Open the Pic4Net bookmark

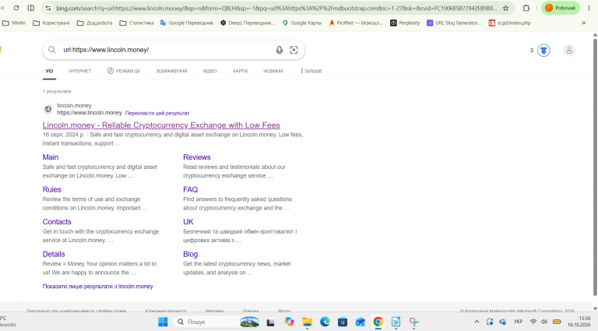coord(356,23)
